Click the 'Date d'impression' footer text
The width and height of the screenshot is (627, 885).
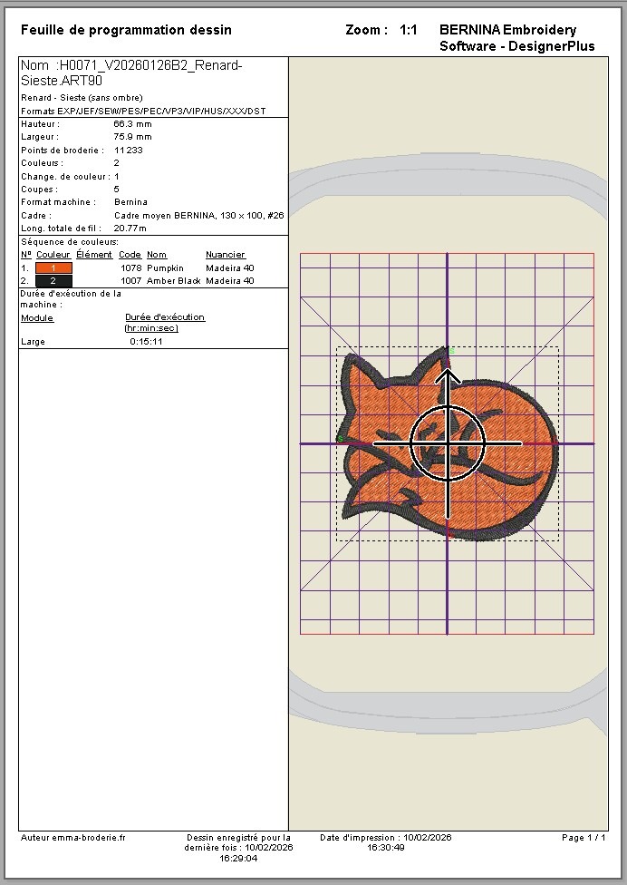386,842
